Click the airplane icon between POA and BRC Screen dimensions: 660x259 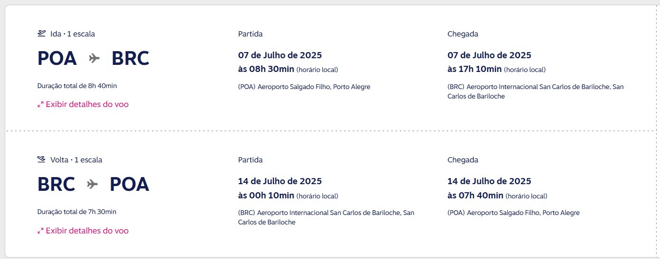coord(94,58)
